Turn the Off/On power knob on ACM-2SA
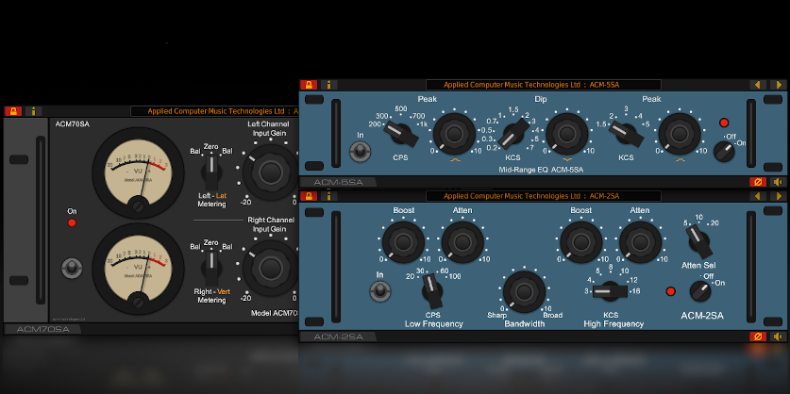Viewport: 790px width, 394px height. coord(699,291)
